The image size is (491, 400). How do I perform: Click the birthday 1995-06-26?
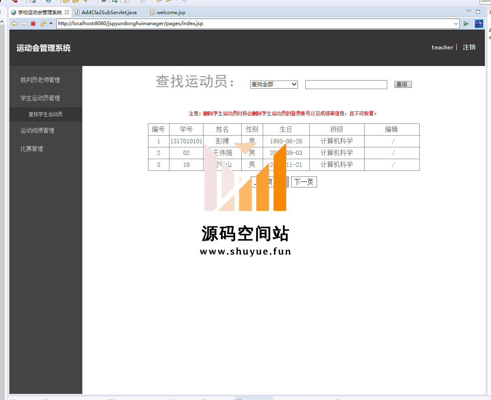point(286,141)
